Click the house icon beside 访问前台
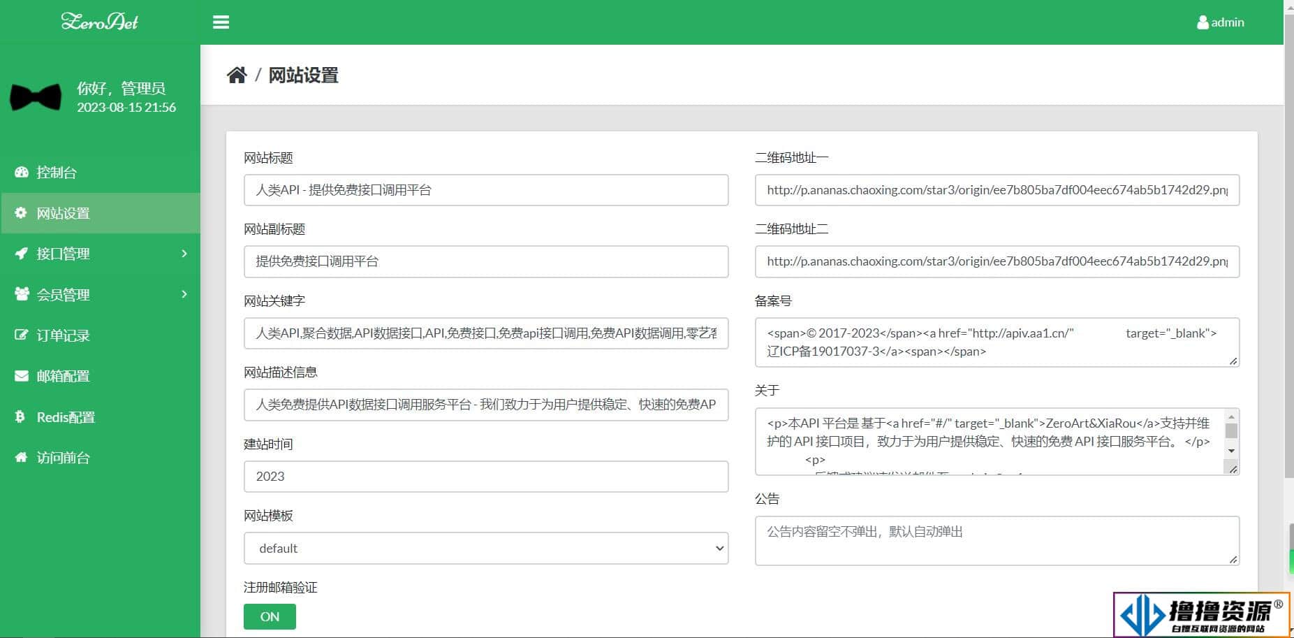Viewport: 1294px width, 638px height. [22, 457]
